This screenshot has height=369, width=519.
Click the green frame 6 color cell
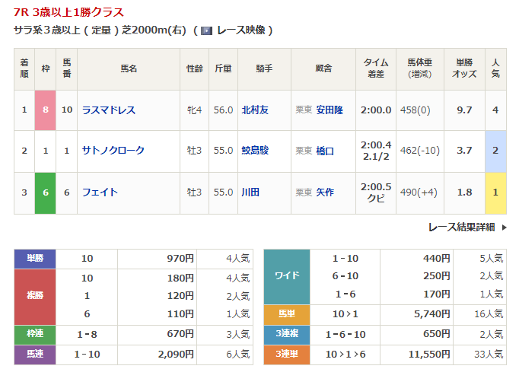click(x=46, y=192)
